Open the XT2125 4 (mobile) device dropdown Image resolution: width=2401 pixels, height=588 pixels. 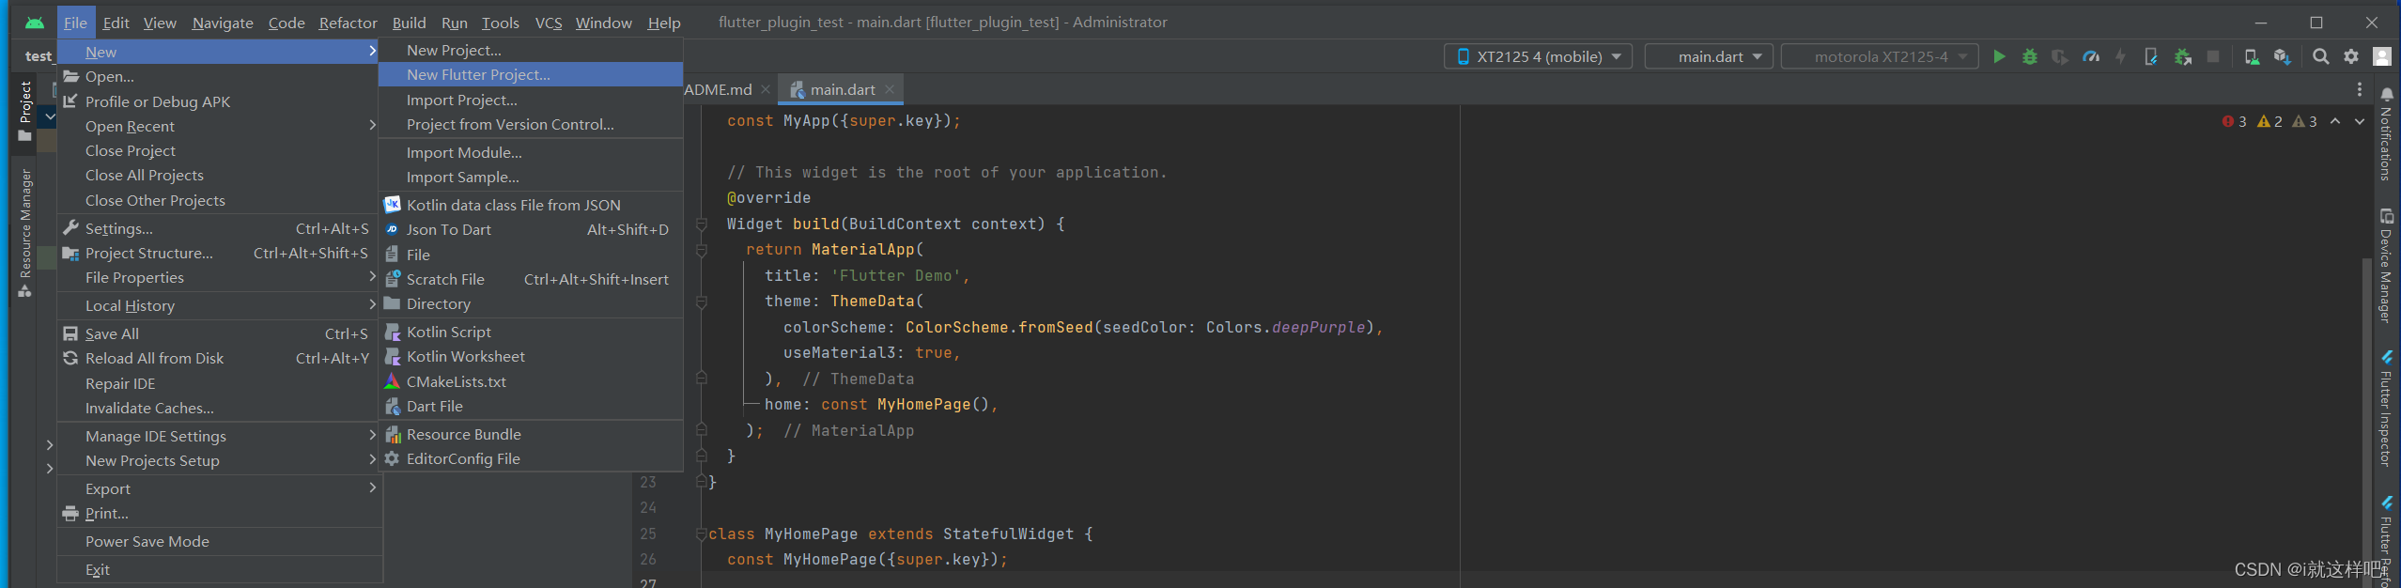[x=1538, y=56]
